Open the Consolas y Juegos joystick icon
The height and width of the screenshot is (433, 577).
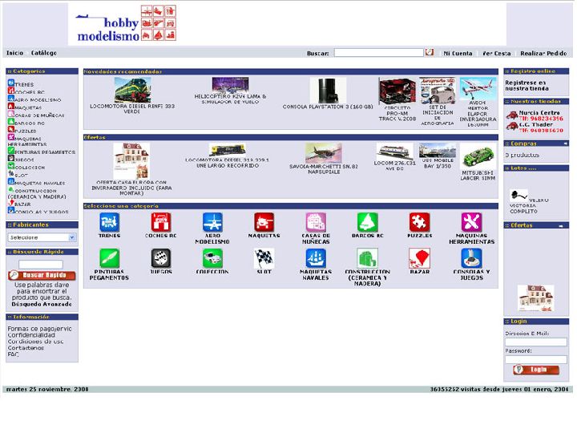point(471,258)
